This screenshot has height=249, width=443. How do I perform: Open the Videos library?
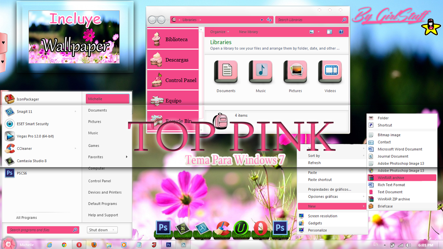tap(330, 76)
